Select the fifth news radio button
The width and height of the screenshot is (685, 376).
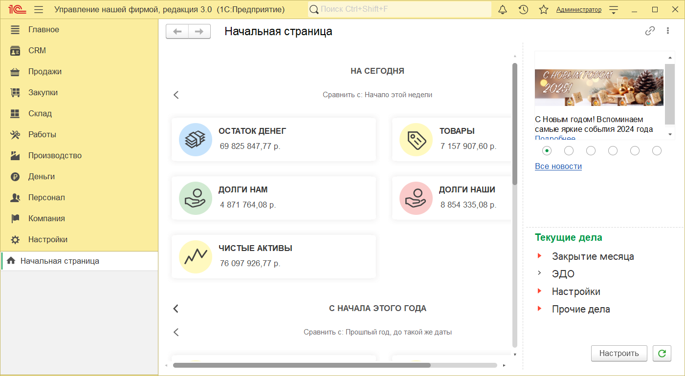click(x=635, y=150)
